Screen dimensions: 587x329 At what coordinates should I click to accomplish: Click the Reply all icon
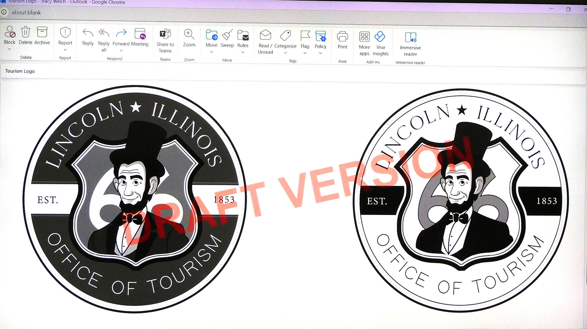click(x=104, y=33)
